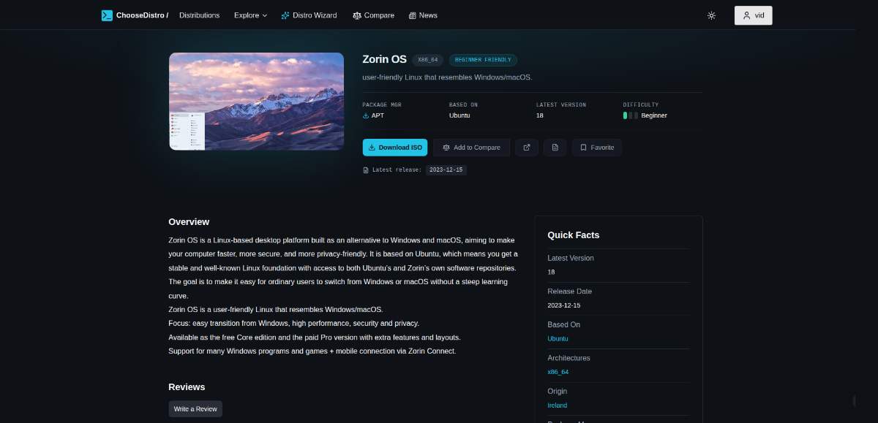
Task: Click the chevron arrow next to Explore
Action: [265, 15]
